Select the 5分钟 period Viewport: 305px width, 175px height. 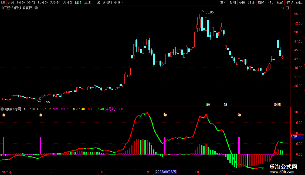(x=31, y=2)
